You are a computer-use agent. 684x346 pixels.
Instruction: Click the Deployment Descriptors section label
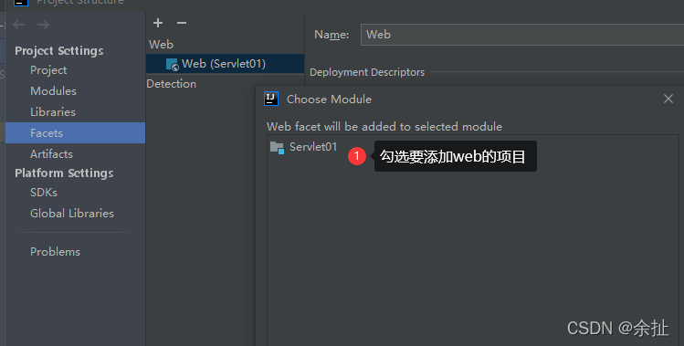pos(367,72)
